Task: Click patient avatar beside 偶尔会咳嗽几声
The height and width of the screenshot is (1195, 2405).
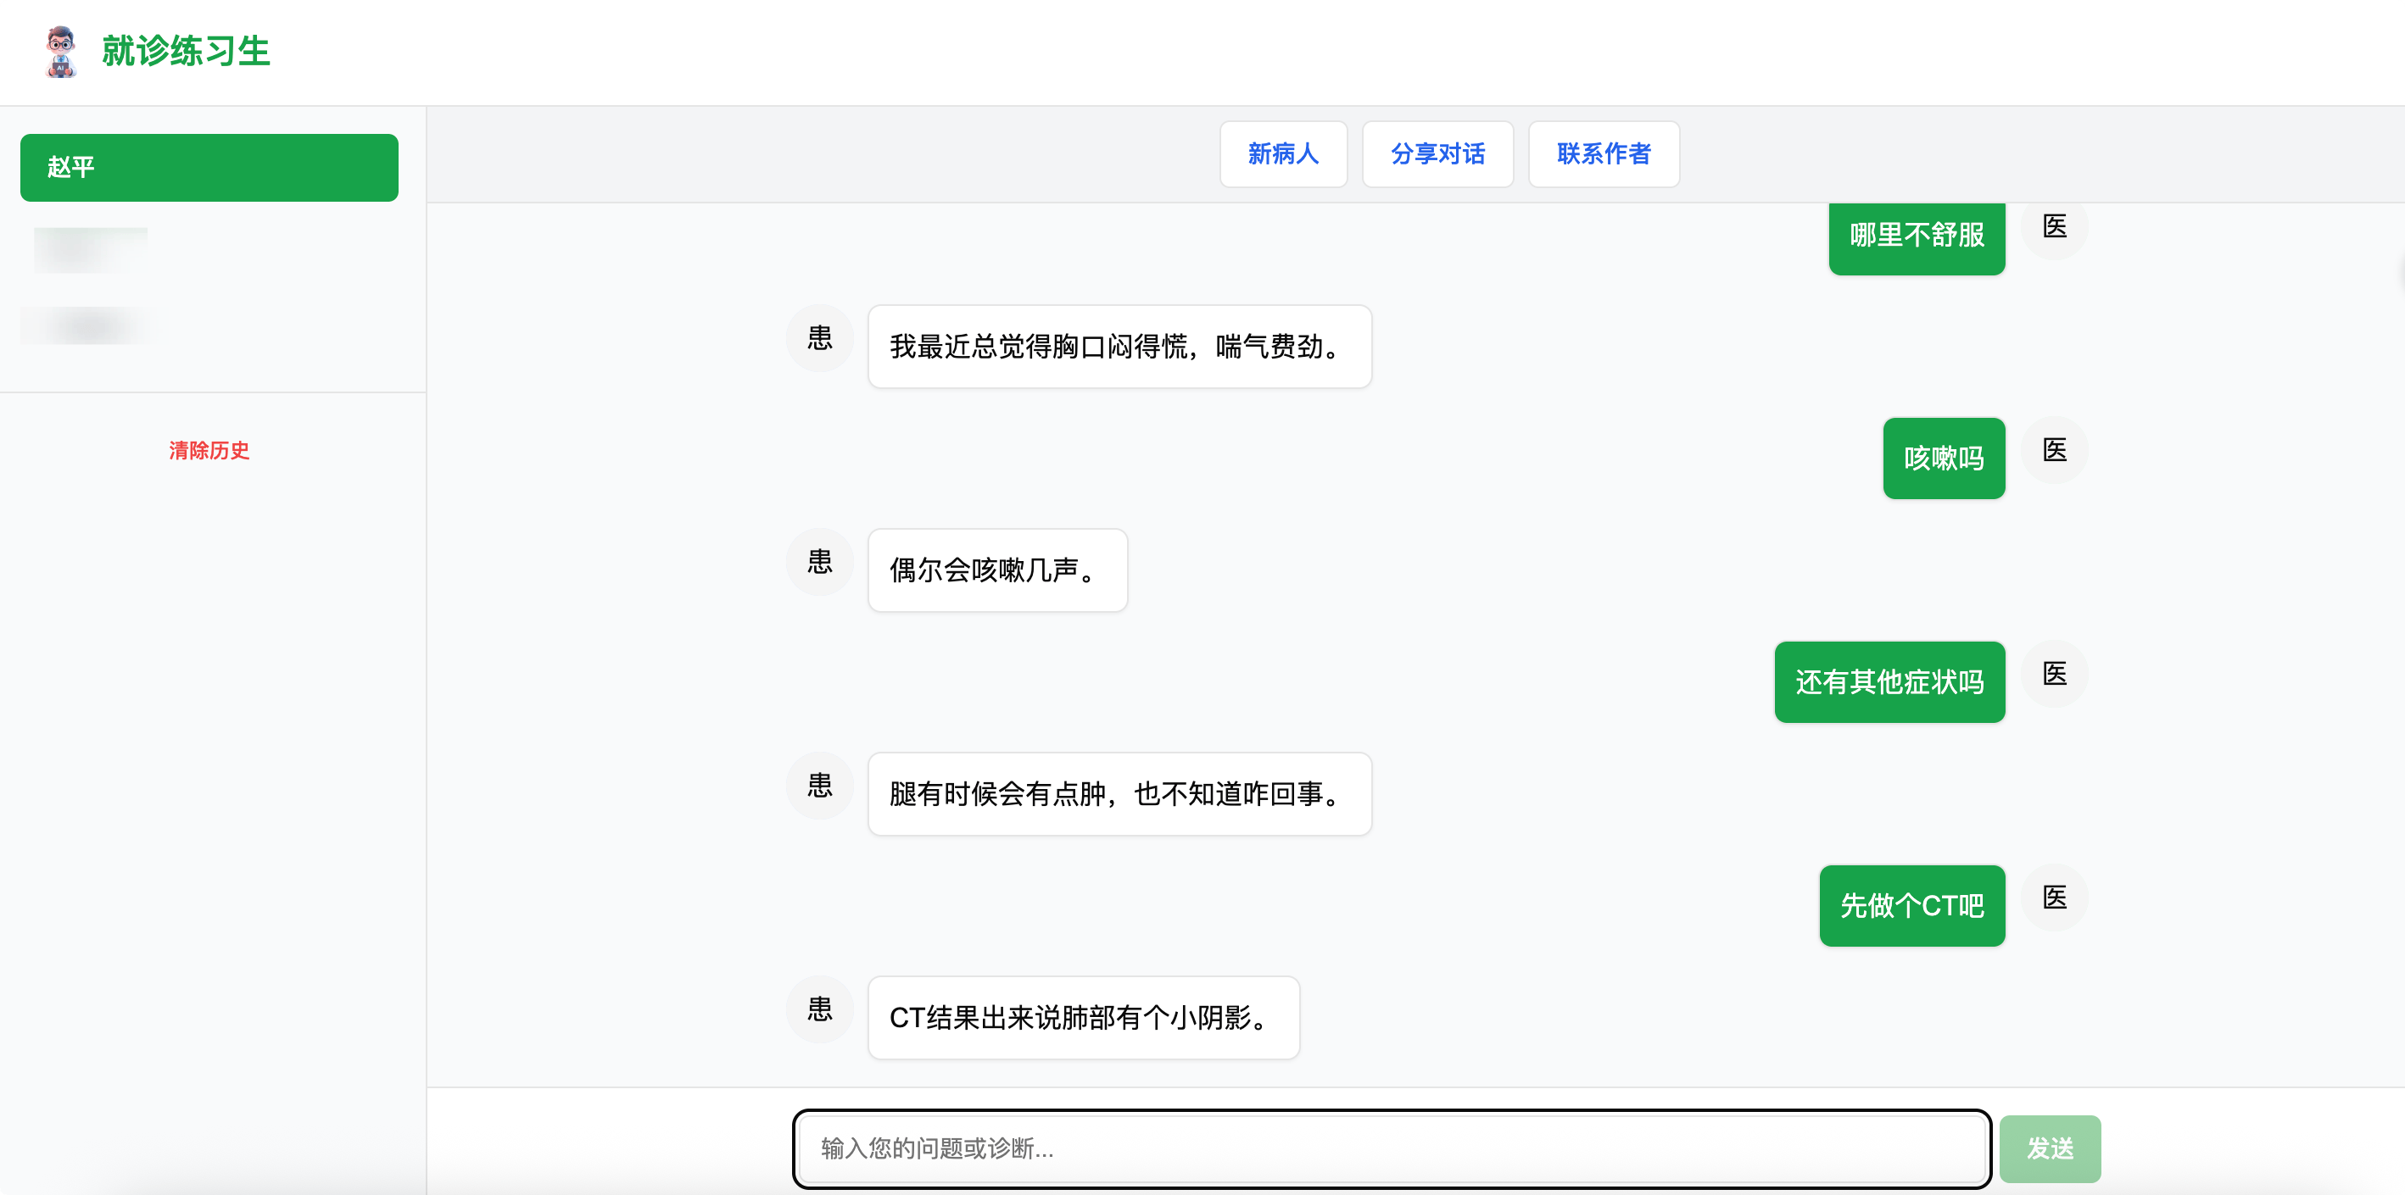Action: click(819, 563)
